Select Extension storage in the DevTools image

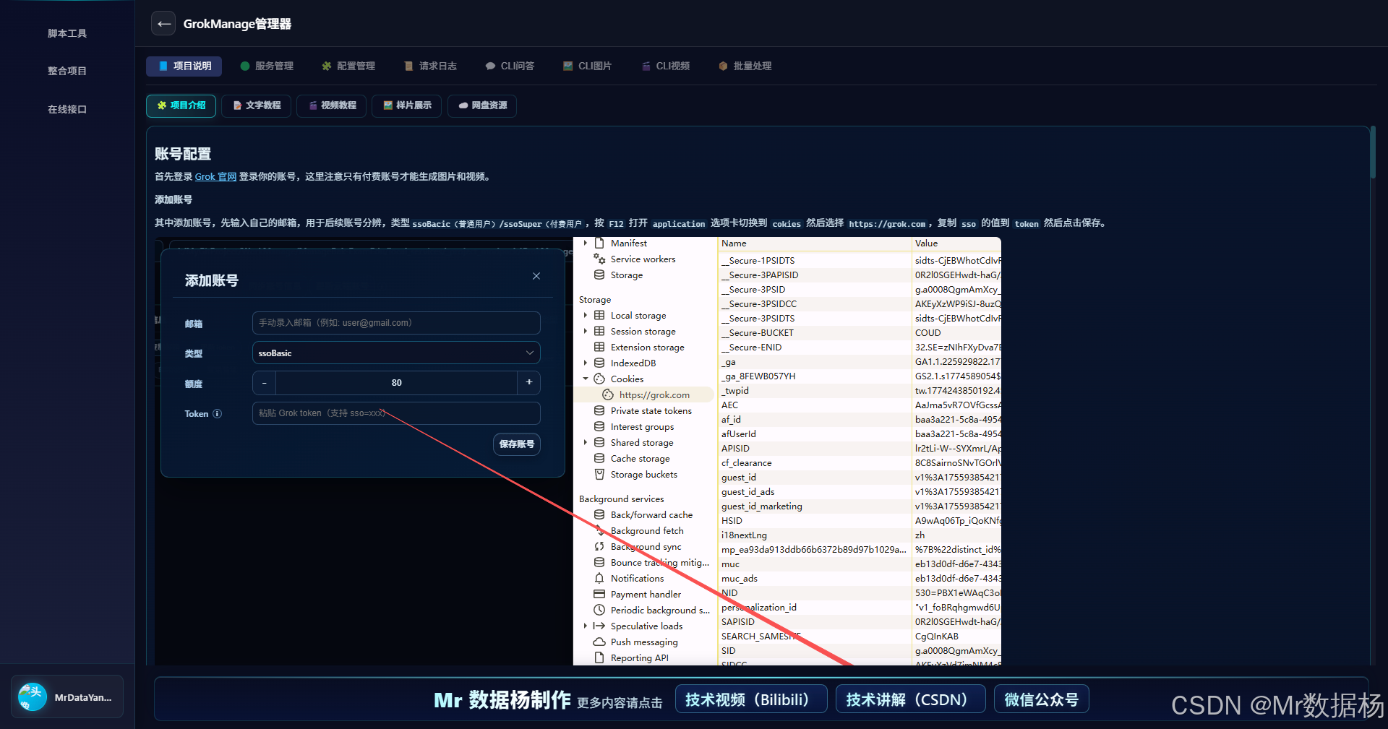tap(647, 348)
